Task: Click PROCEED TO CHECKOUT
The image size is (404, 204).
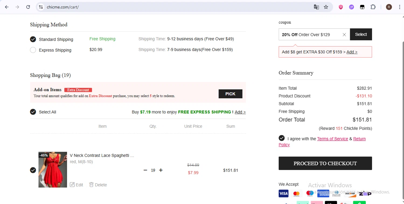Action: (x=325, y=163)
